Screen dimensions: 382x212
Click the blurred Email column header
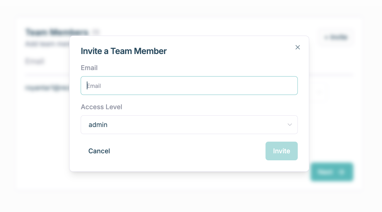(35, 61)
